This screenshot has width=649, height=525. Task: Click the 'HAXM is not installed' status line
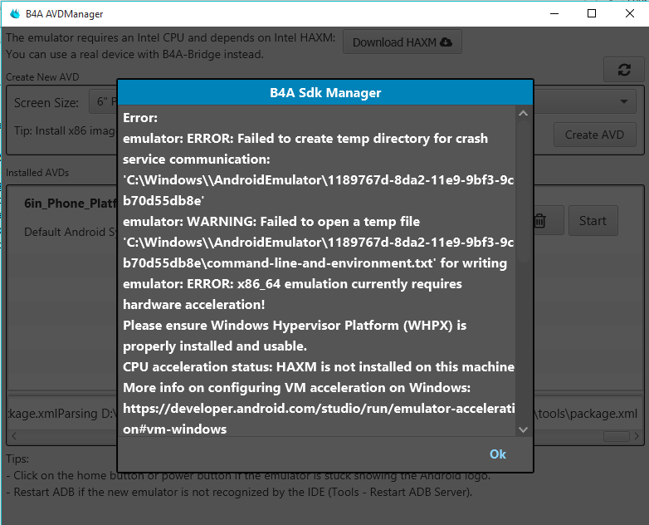(319, 366)
